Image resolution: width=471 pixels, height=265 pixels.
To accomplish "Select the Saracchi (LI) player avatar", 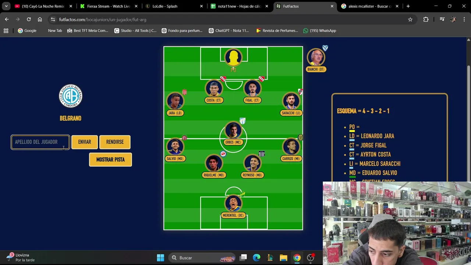I will pyautogui.click(x=291, y=101).
